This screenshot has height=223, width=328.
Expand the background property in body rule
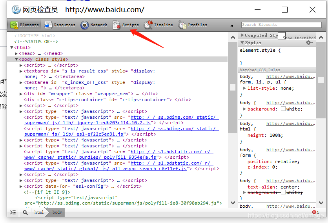pos(244,109)
